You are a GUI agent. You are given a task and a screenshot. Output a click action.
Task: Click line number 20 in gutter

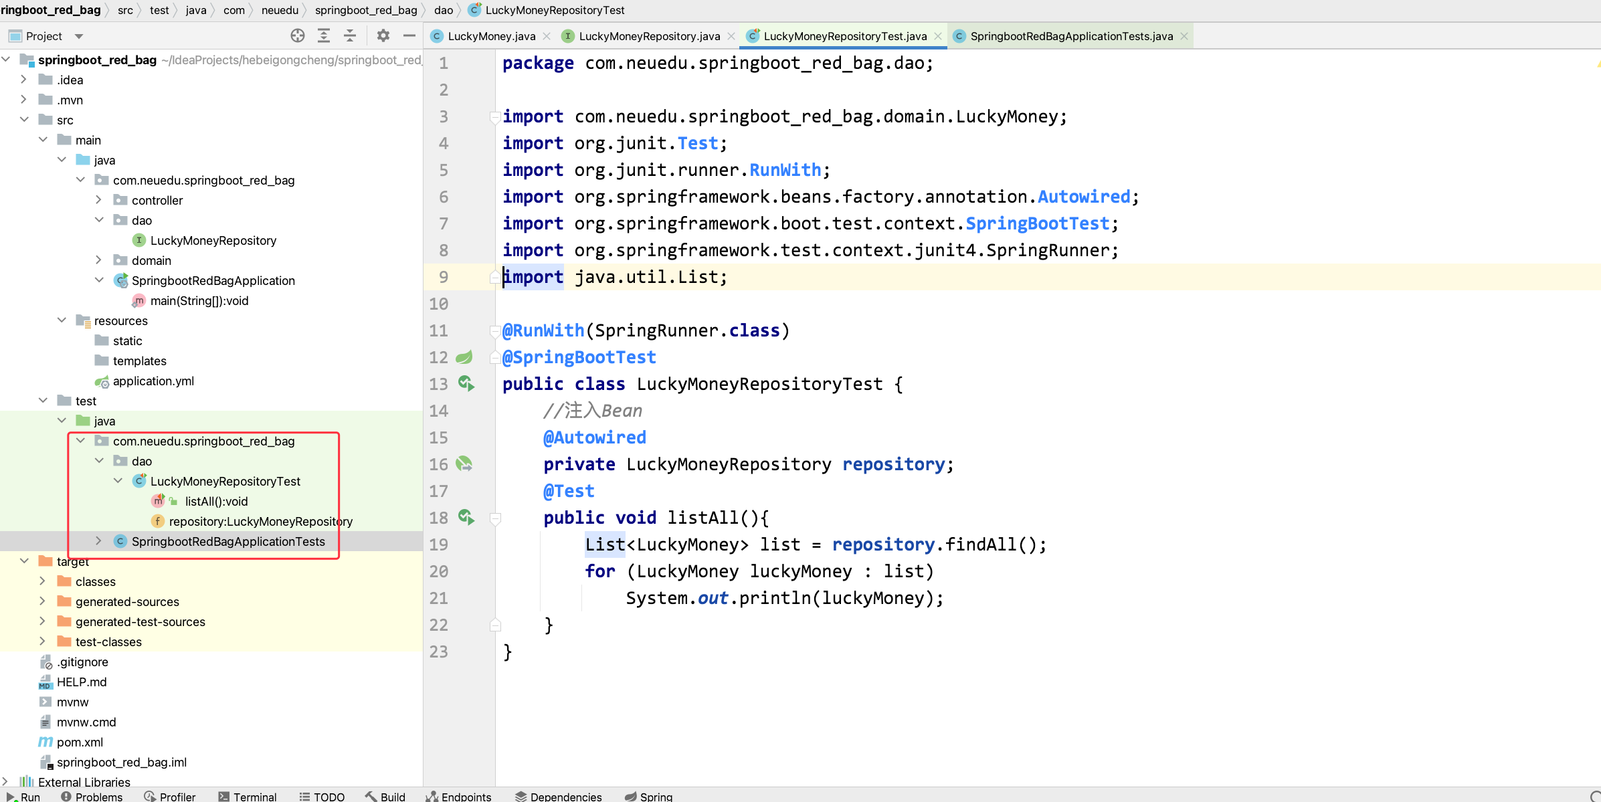(x=439, y=571)
